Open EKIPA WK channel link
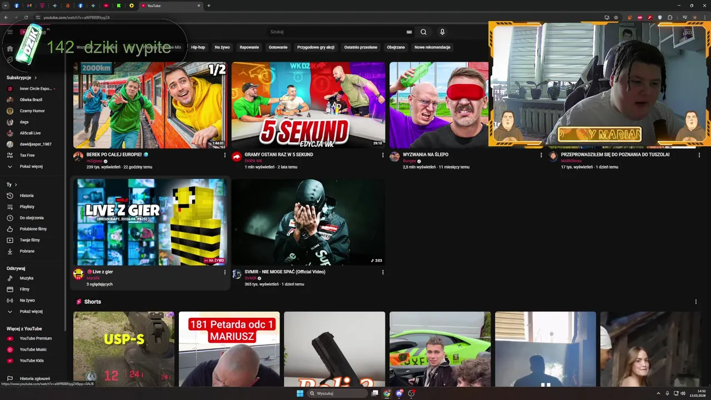The image size is (711, 400). pyautogui.click(x=253, y=161)
